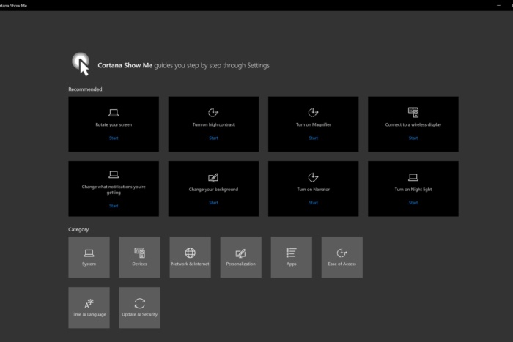Click the Magnifier card's ease of access icon
Screen dimensions: 513x342
(313, 113)
